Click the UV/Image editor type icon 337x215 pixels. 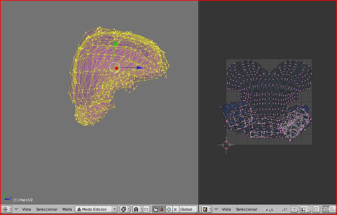click(205, 209)
